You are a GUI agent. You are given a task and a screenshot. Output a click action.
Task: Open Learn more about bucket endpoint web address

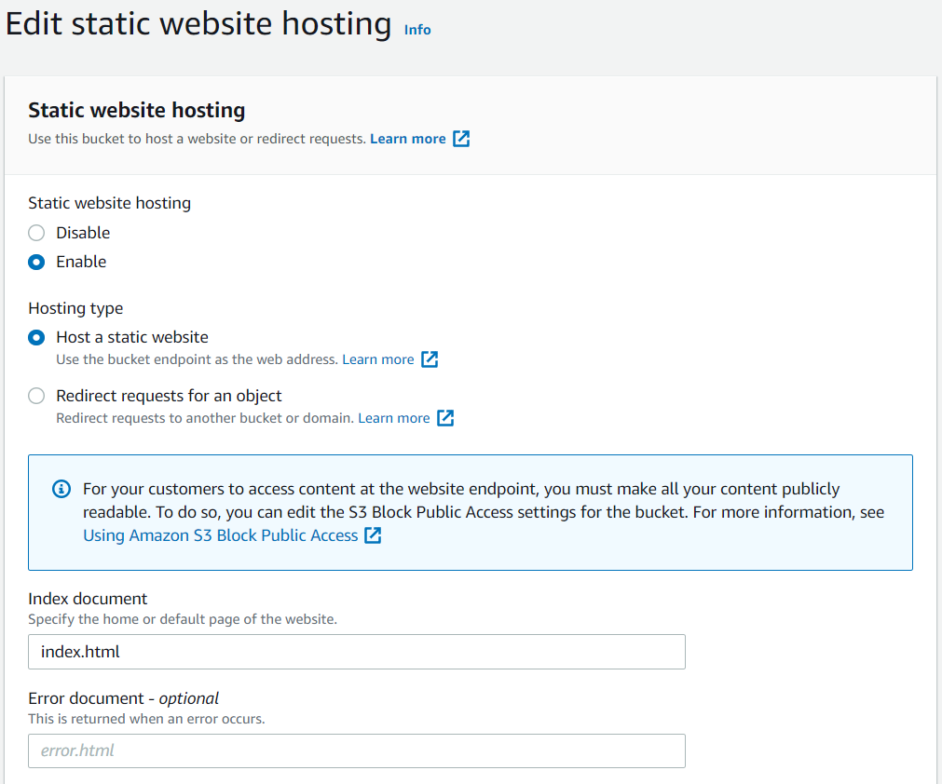point(377,359)
